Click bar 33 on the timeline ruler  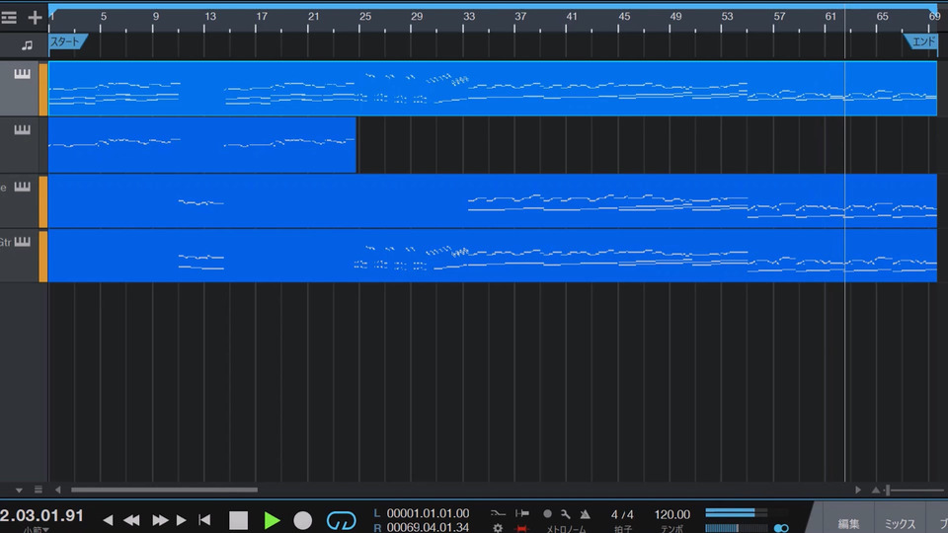point(469,17)
